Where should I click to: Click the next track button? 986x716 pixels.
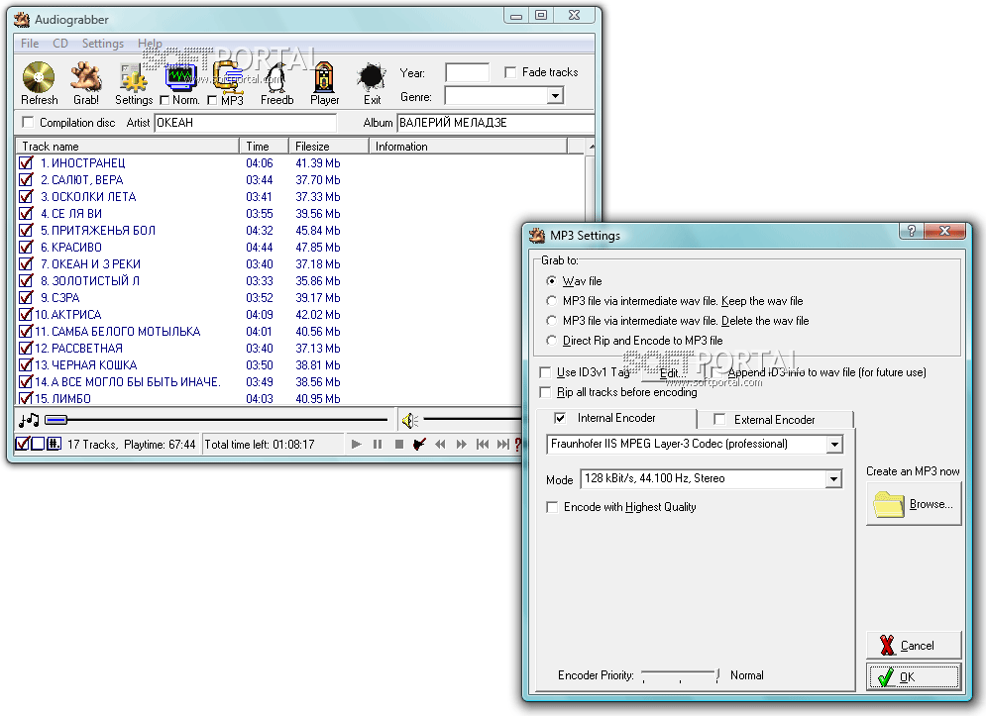503,445
